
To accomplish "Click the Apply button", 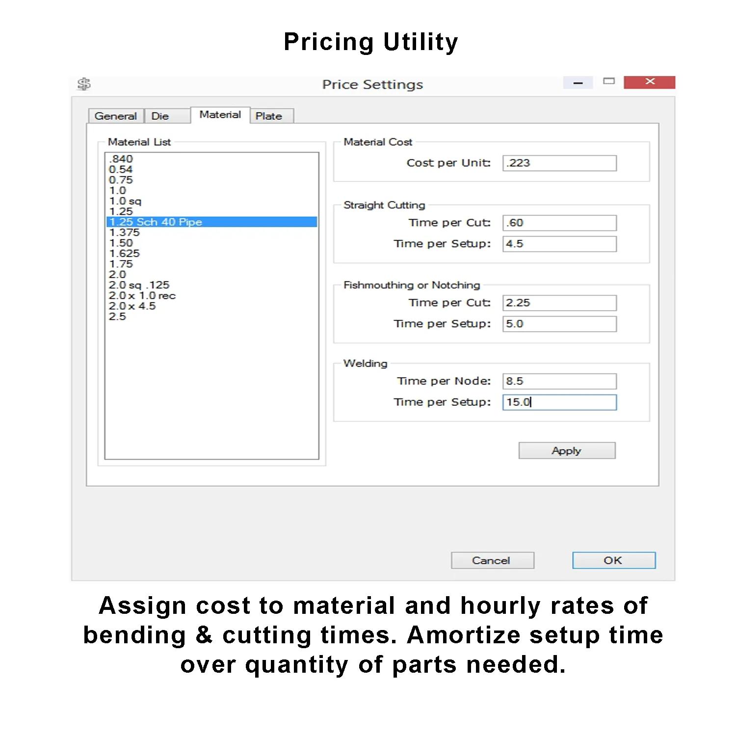I will coord(566,450).
